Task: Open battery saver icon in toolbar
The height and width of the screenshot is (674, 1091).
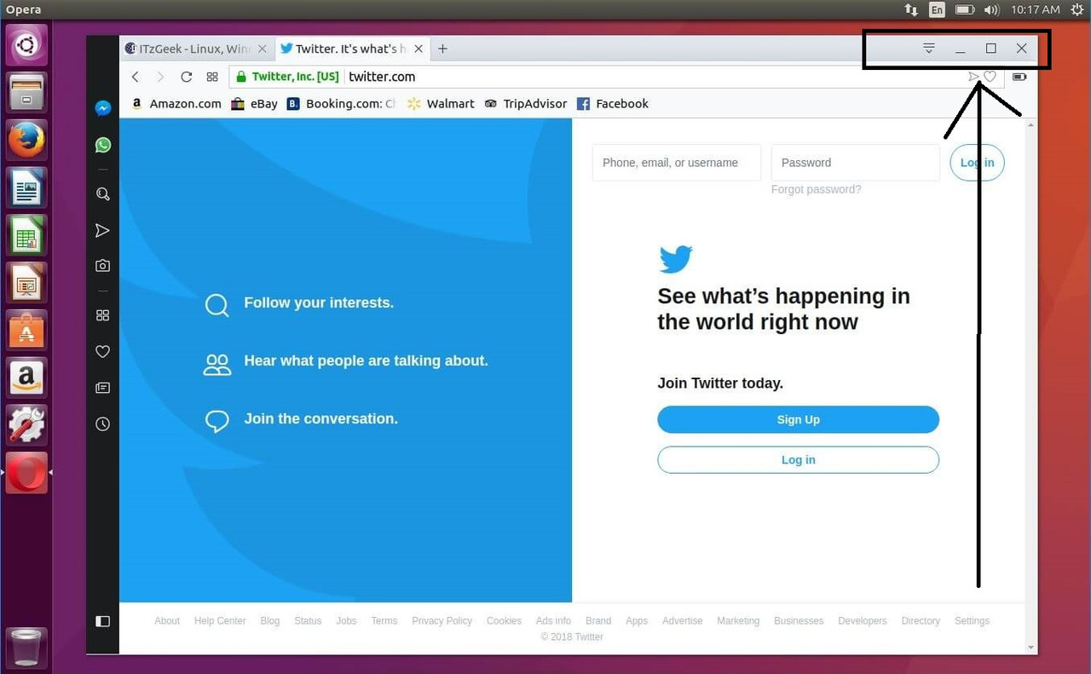Action: [1019, 77]
